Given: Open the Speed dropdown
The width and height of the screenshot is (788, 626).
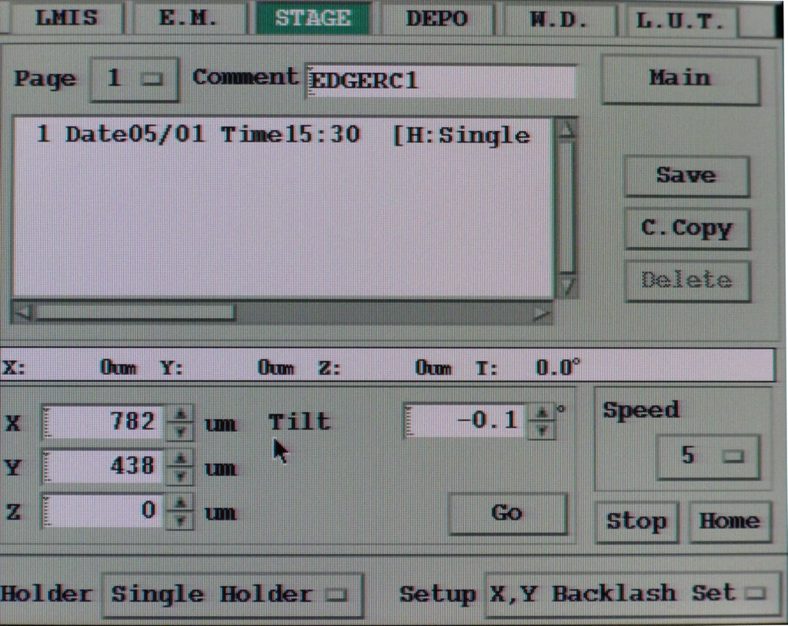Looking at the screenshot, I should coord(708,457).
